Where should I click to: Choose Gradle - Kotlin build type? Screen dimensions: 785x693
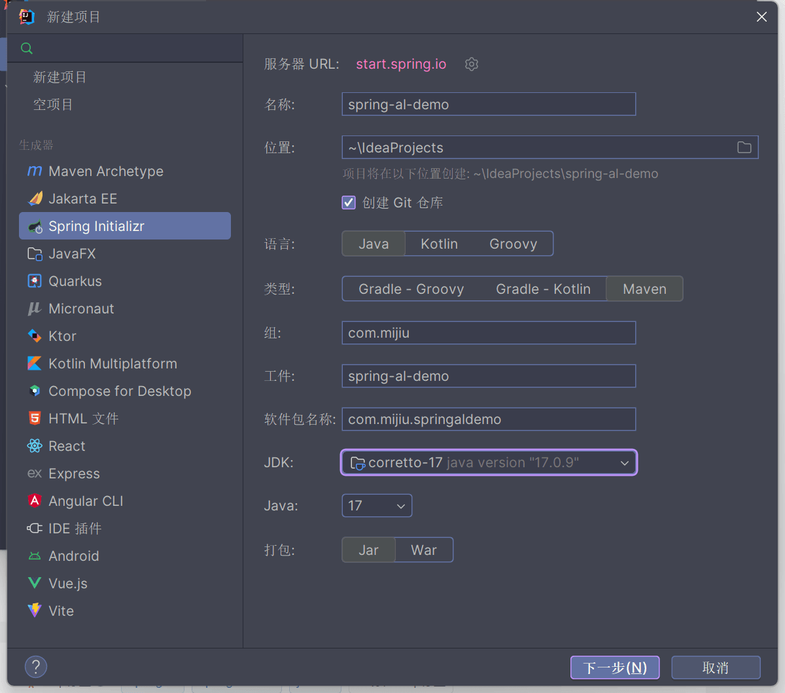(x=544, y=289)
